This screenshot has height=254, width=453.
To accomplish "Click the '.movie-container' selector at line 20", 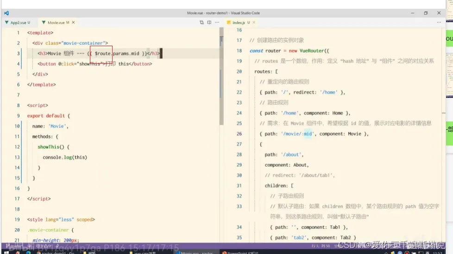I will tap(48, 230).
